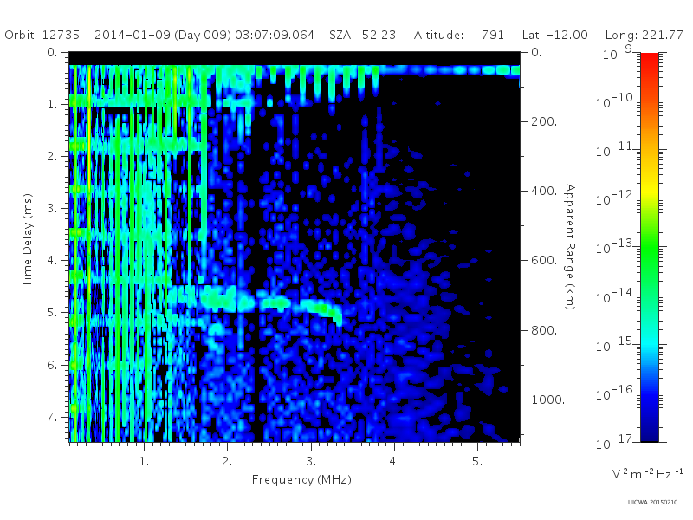Click the 'V² m⁻² Hz⁻¹' units label
This screenshot has width=693, height=520.
coord(647,473)
